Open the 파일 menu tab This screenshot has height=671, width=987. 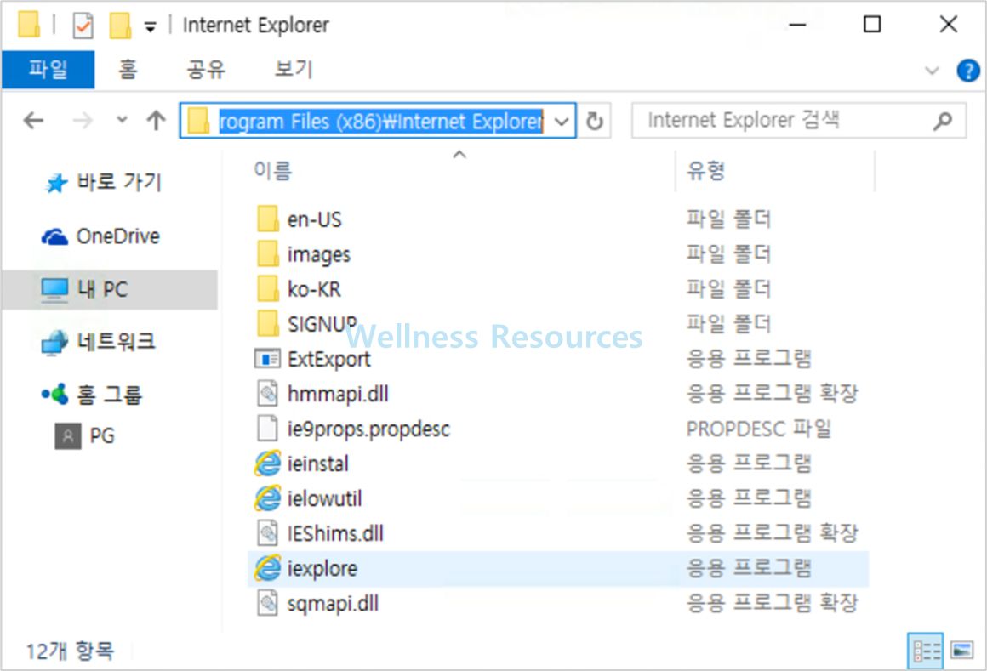[x=48, y=69]
